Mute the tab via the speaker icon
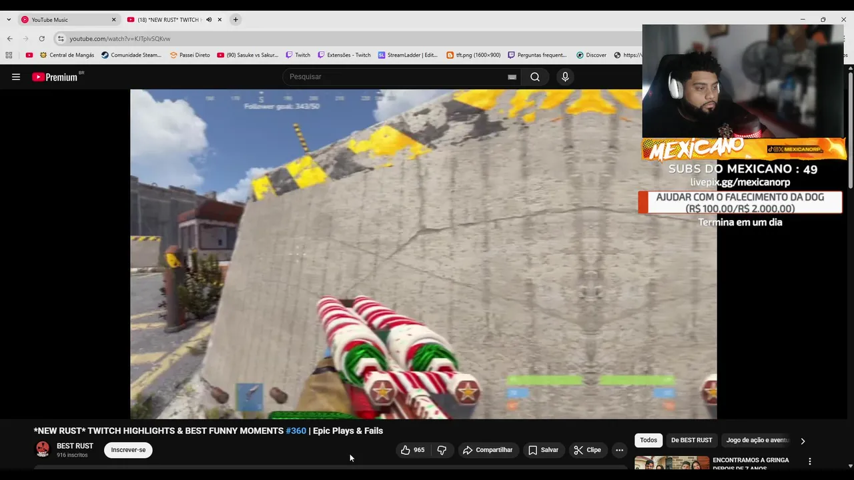Viewport: 854px width, 480px height. (x=209, y=19)
